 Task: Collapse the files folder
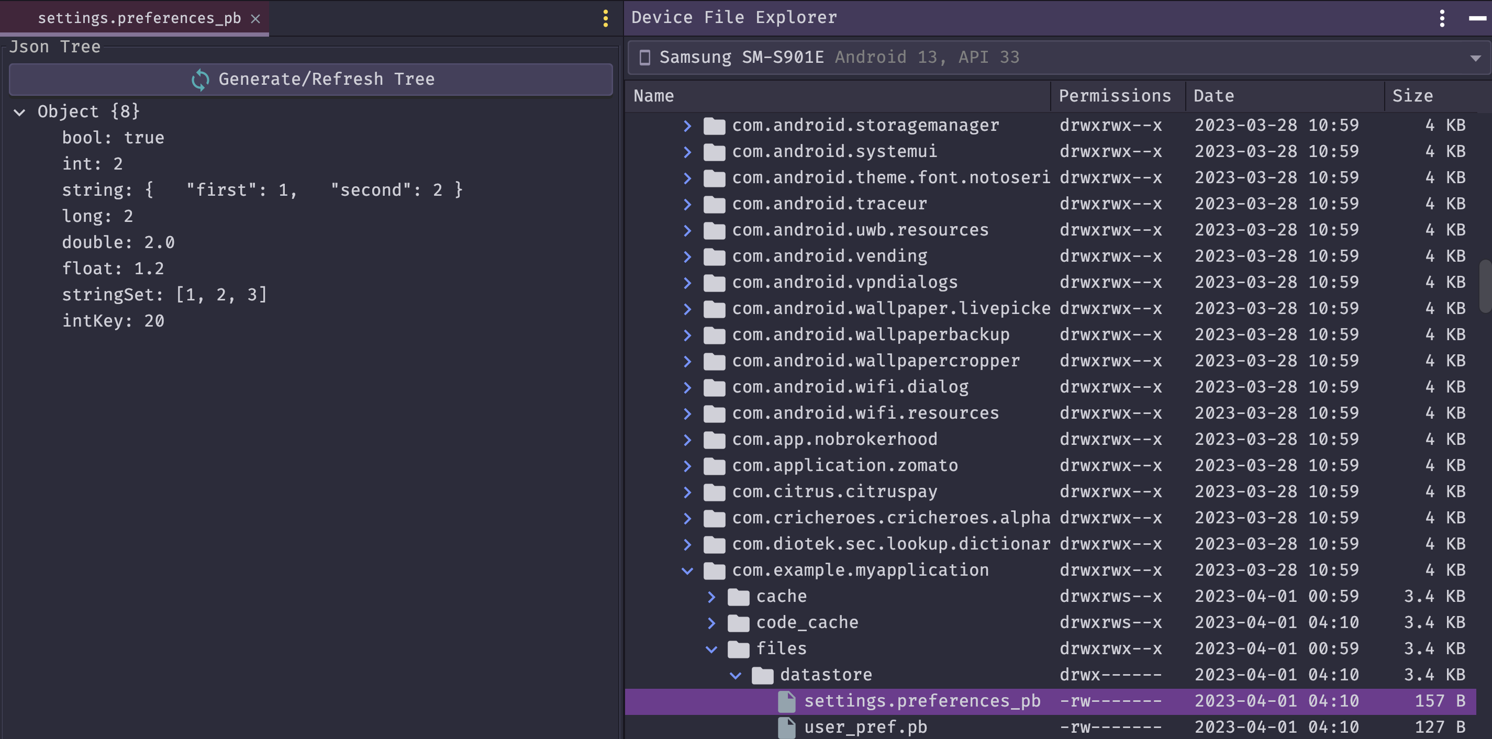click(x=712, y=648)
